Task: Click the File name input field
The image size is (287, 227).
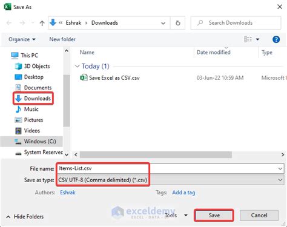Action: (168, 168)
